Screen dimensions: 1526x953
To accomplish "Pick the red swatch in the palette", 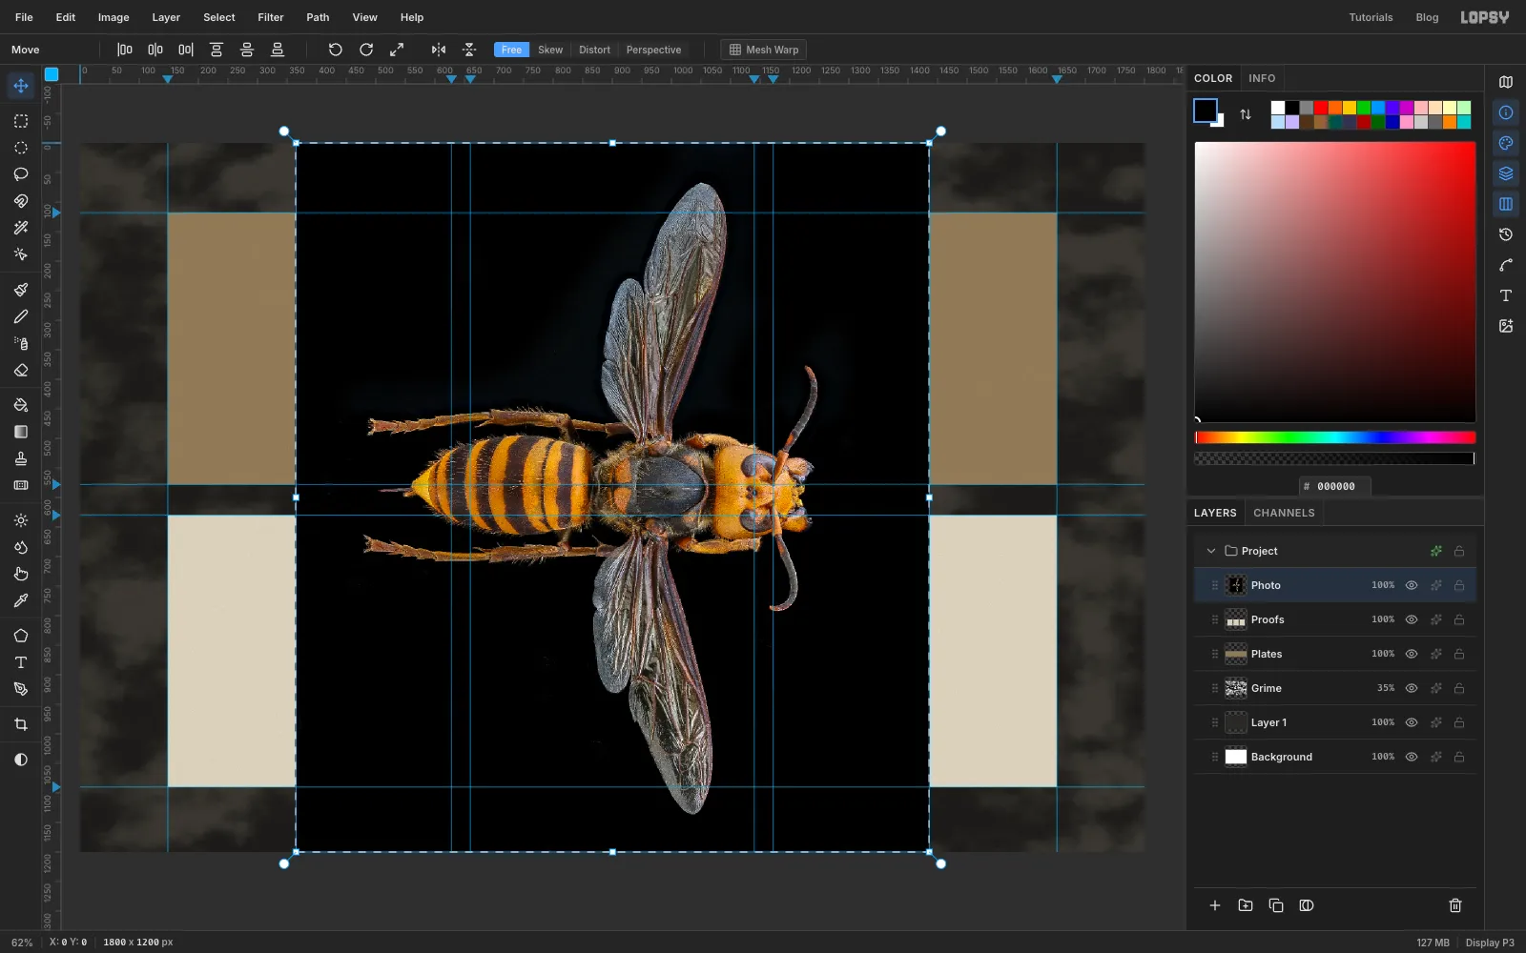I will pos(1321,108).
